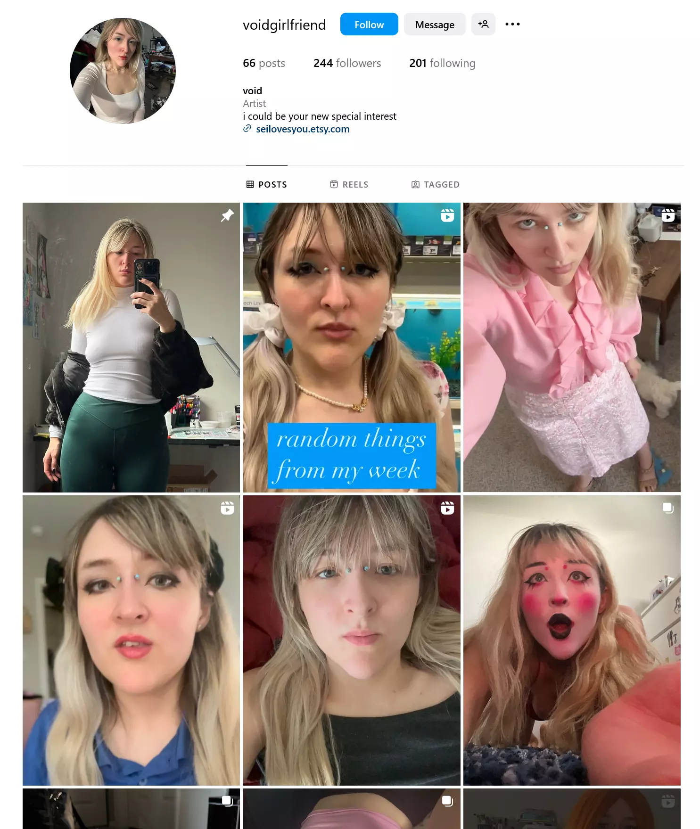Switch to the Reels tab

[x=349, y=184]
